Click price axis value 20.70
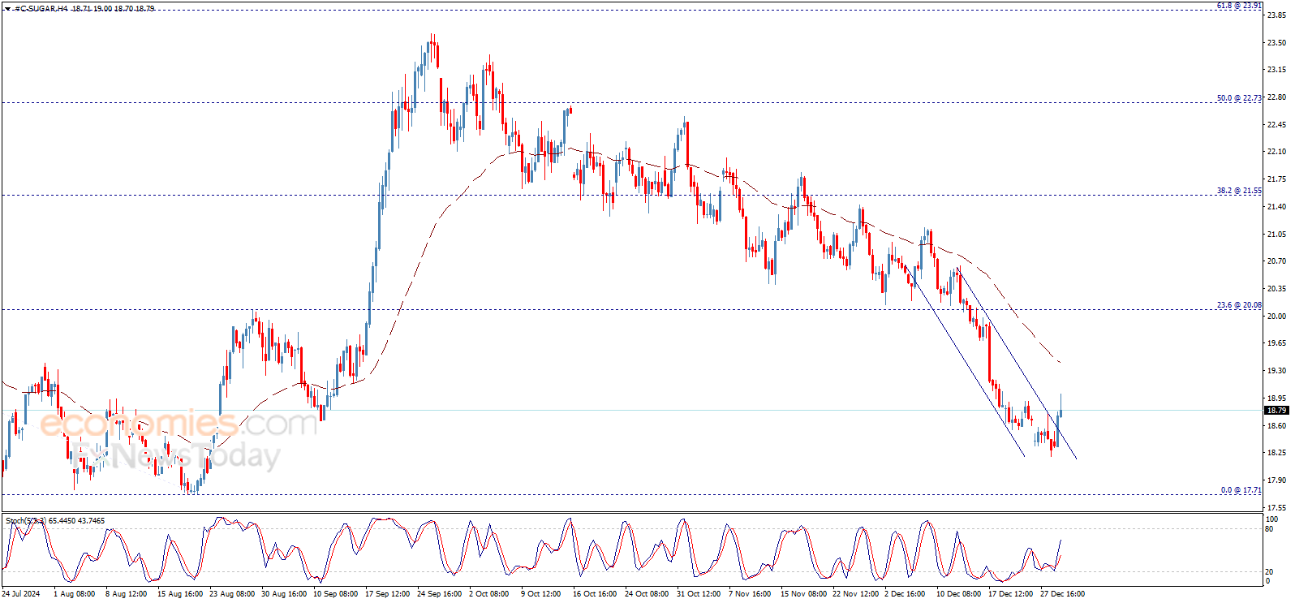The height and width of the screenshot is (603, 1295). click(x=1276, y=261)
